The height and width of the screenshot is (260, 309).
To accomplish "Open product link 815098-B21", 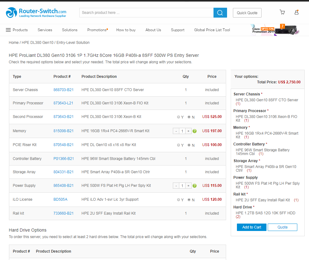I will (63, 131).
